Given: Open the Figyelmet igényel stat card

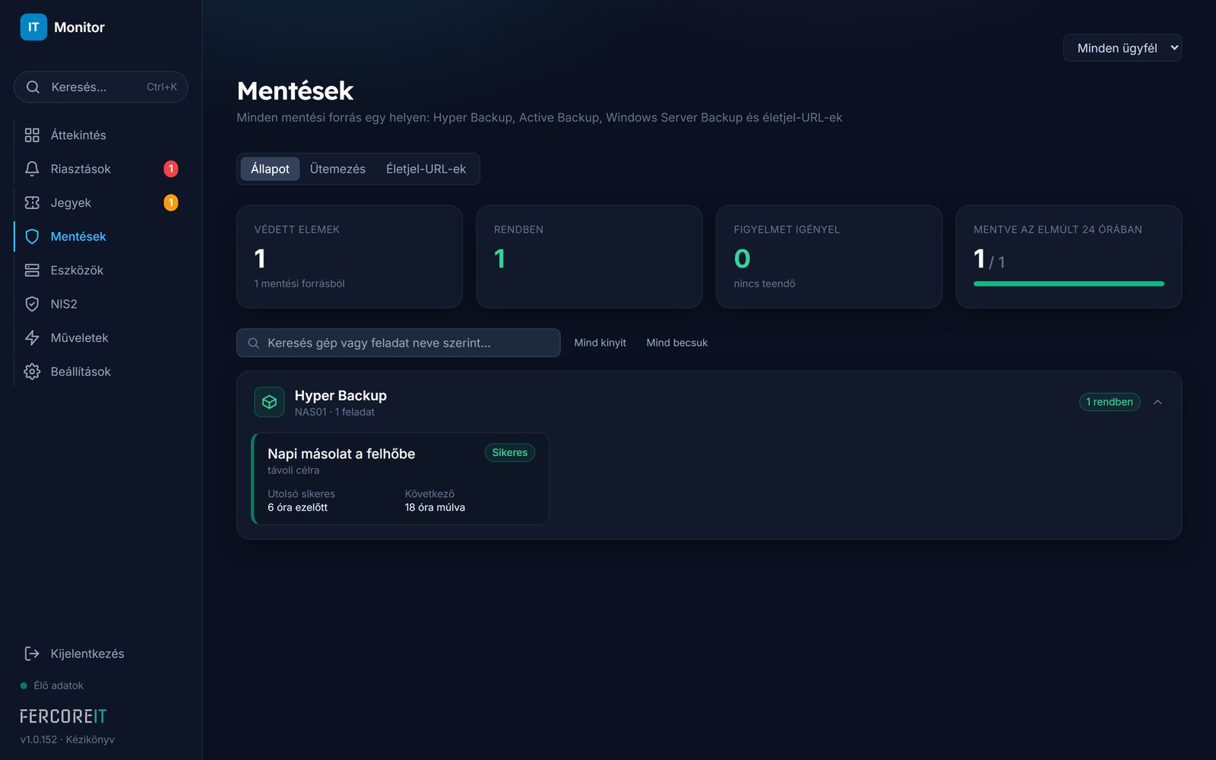Looking at the screenshot, I should coord(829,257).
